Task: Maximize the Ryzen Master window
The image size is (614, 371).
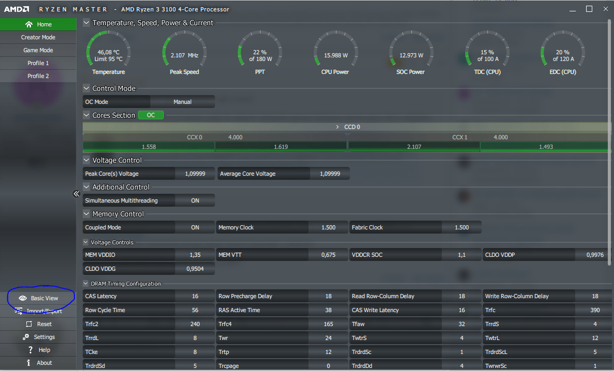Action: click(589, 9)
